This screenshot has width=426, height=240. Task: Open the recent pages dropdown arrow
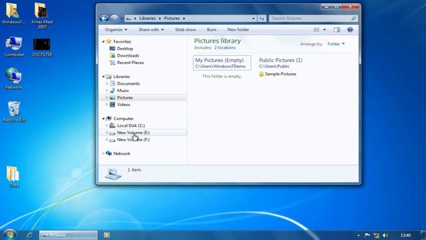pyautogui.click(x=121, y=19)
